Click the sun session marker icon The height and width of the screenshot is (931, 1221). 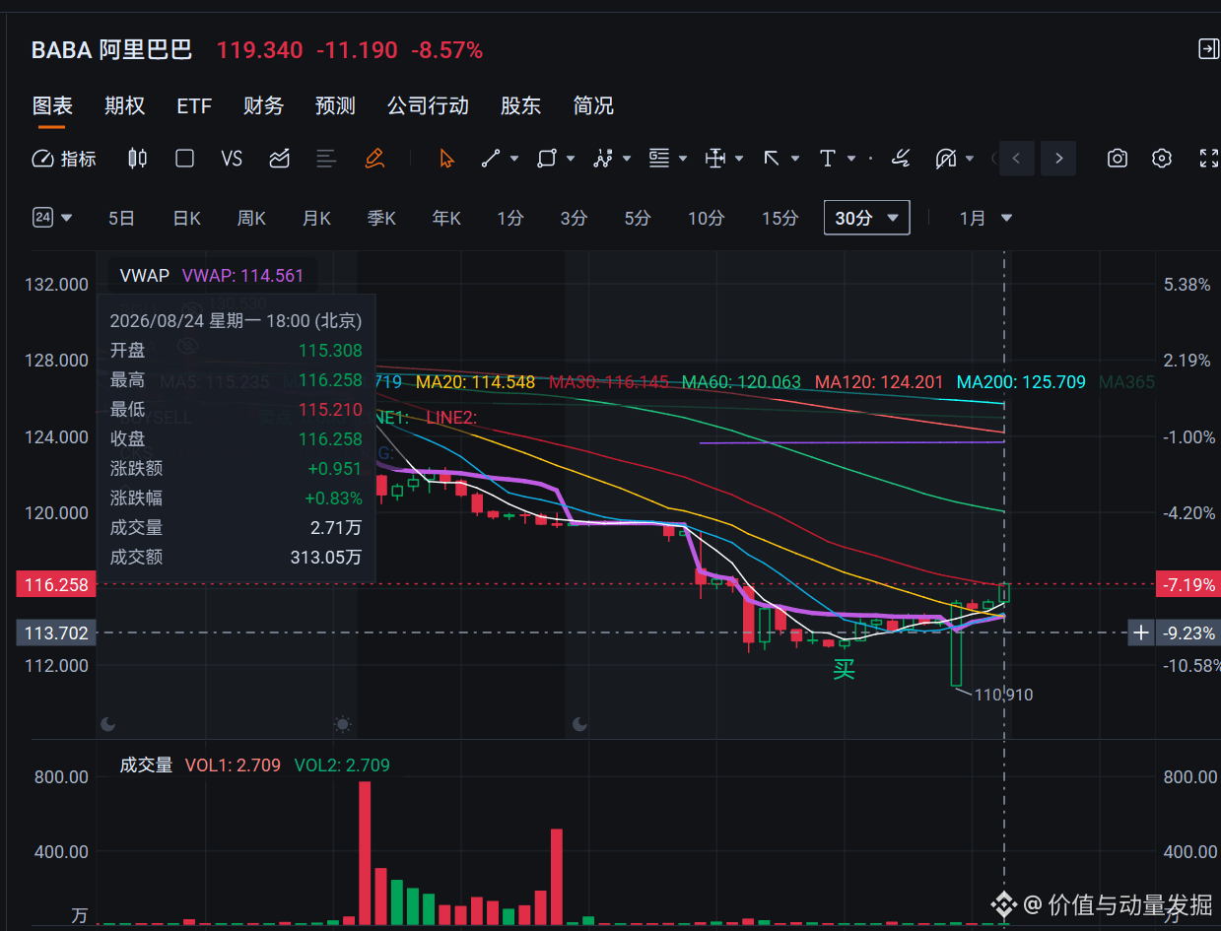pyautogui.click(x=342, y=724)
